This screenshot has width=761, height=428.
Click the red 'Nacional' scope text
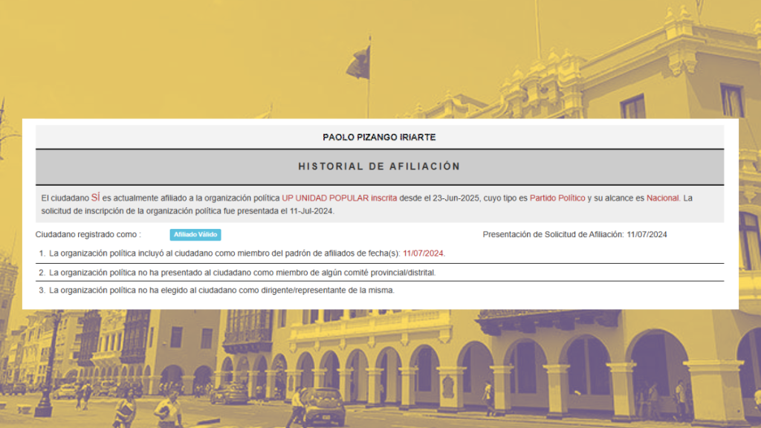click(663, 198)
